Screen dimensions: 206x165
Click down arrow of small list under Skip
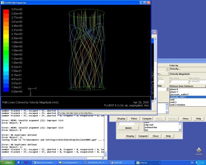coord(167,112)
